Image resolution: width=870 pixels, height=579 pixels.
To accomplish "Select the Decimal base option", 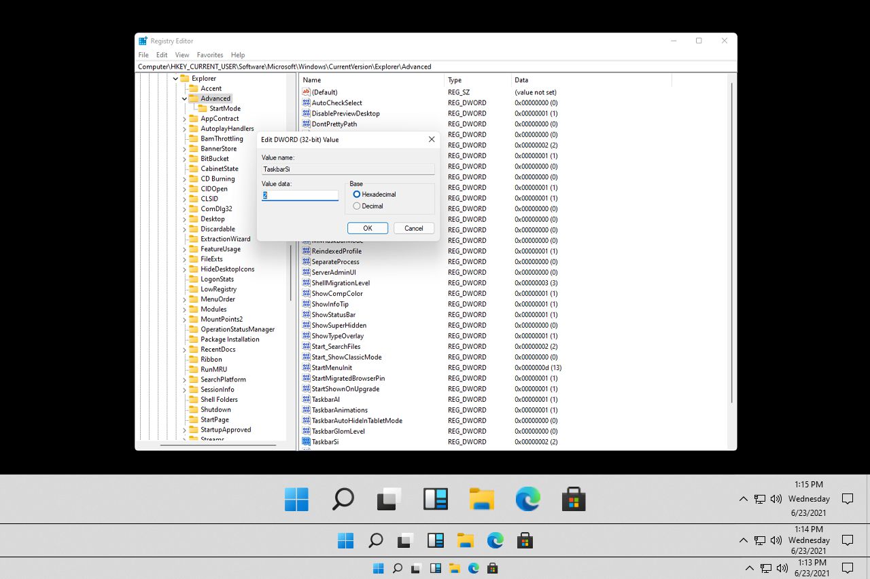I will pos(356,205).
